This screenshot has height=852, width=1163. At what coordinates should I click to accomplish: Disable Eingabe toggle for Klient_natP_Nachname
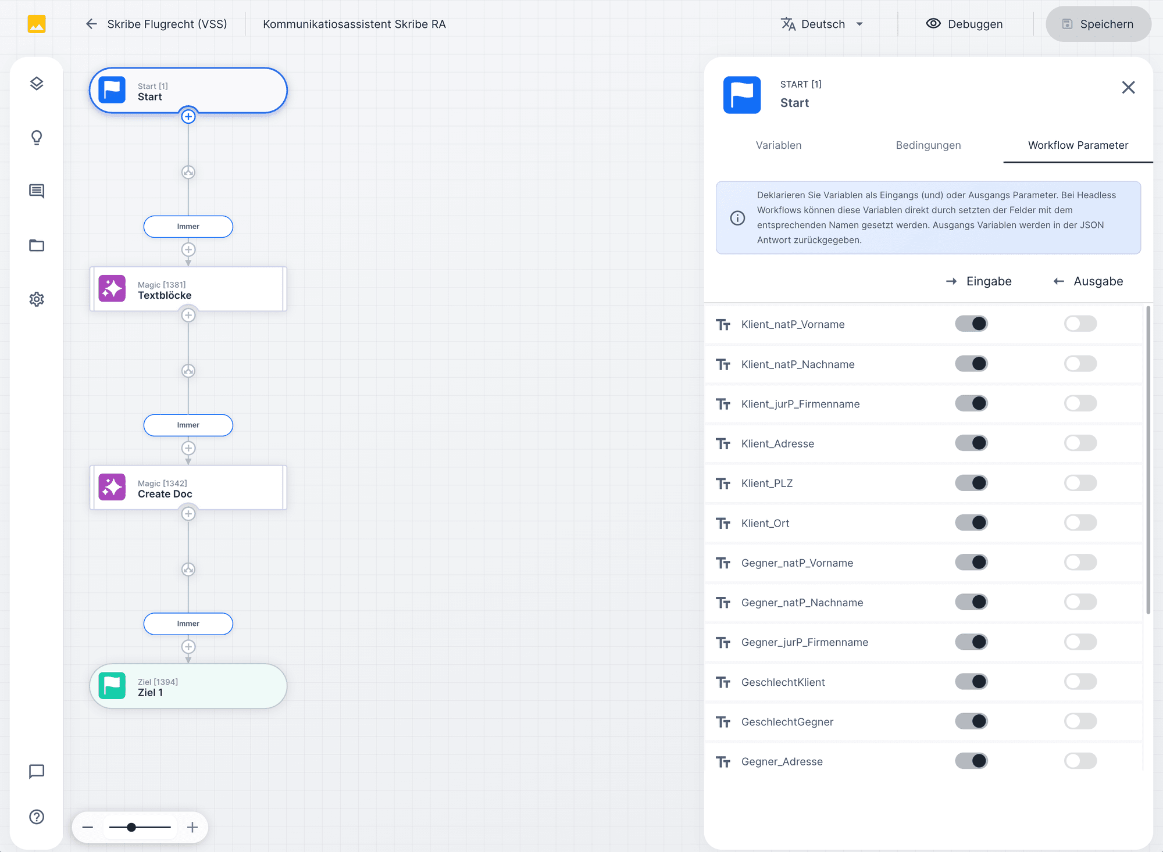[x=972, y=364]
